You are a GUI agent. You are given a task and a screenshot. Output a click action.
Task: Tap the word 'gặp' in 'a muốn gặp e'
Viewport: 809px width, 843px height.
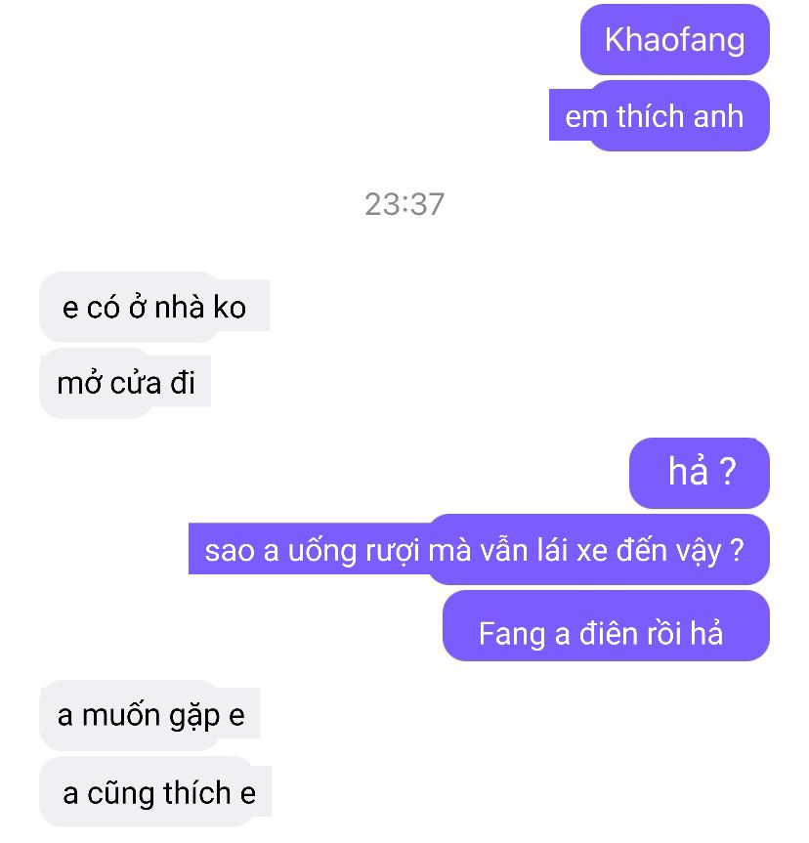point(194,718)
